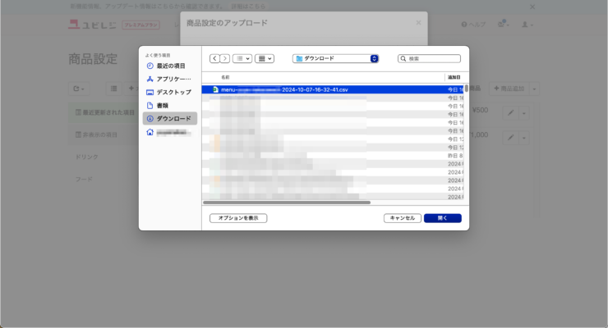
Task: Click the CSV file icon of the menu file
Action: click(215, 89)
